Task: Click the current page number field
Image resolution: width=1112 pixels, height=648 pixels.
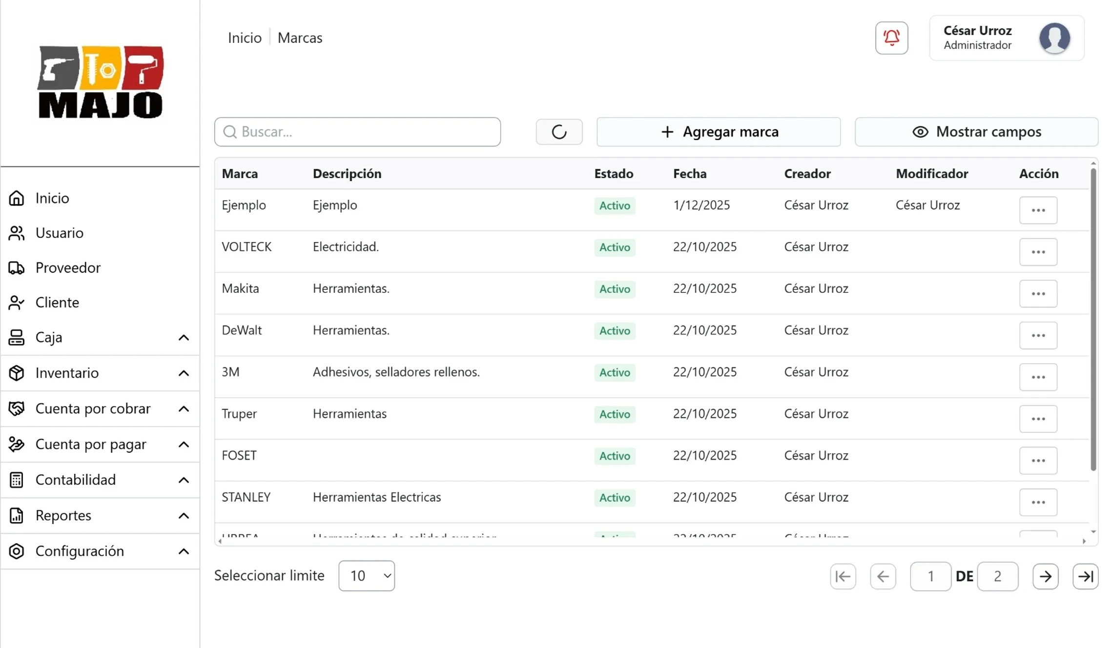Action: click(x=930, y=576)
